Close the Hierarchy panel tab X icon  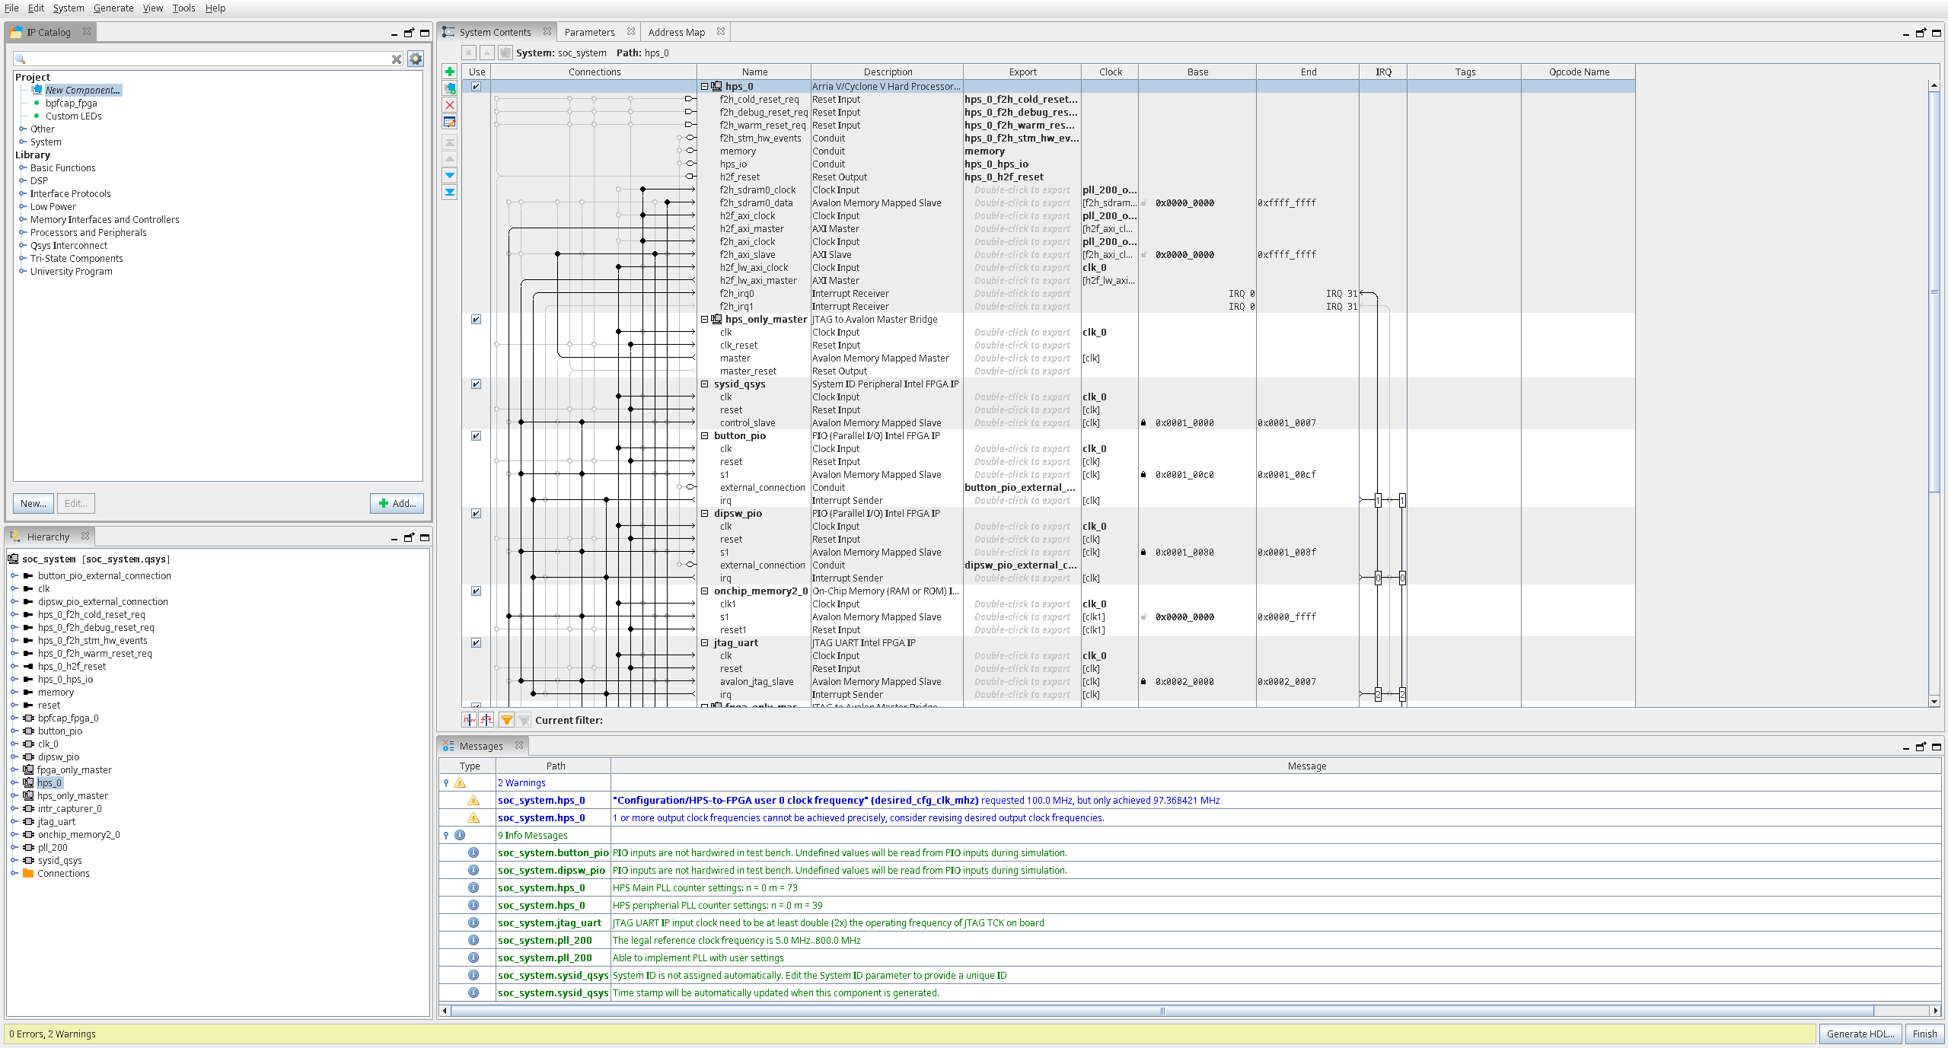point(85,536)
